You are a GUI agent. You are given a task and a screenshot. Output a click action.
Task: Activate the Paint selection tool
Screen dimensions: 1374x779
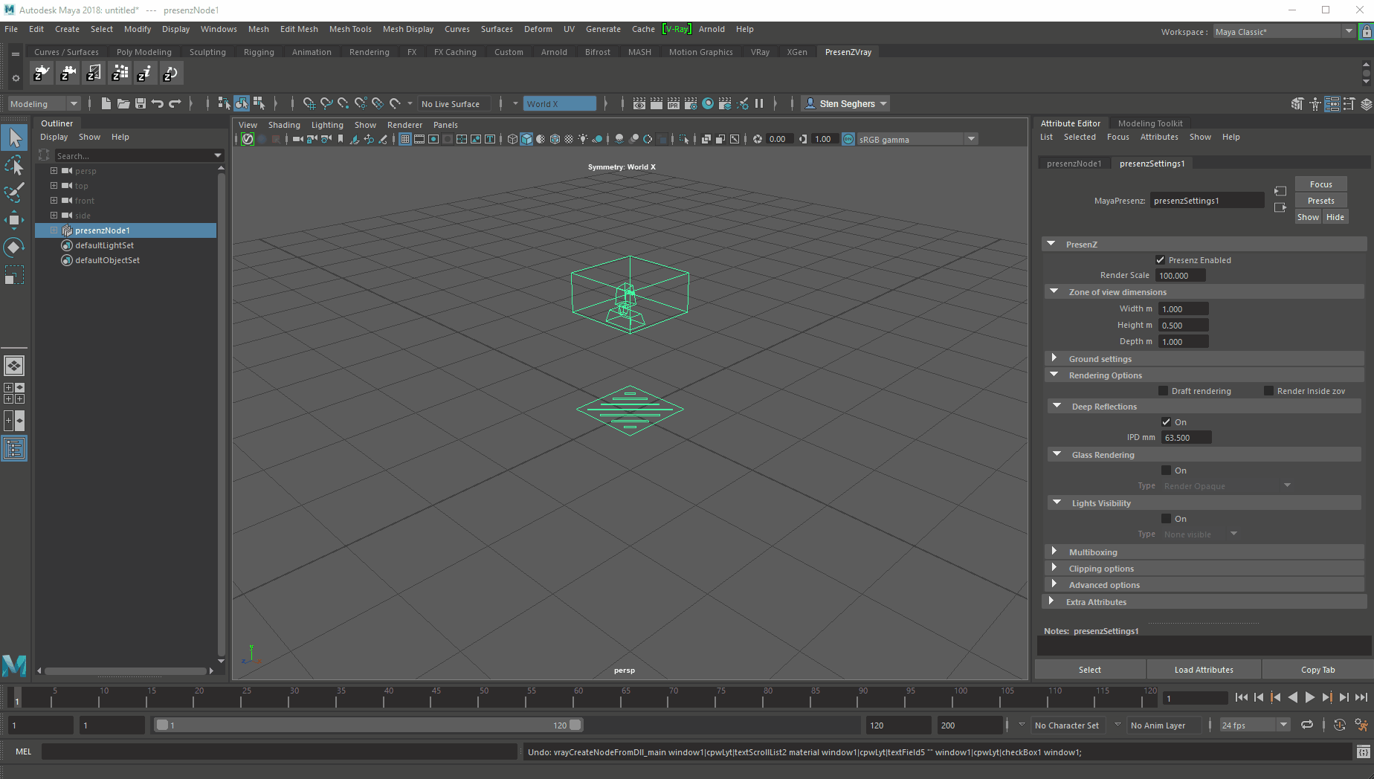point(14,193)
